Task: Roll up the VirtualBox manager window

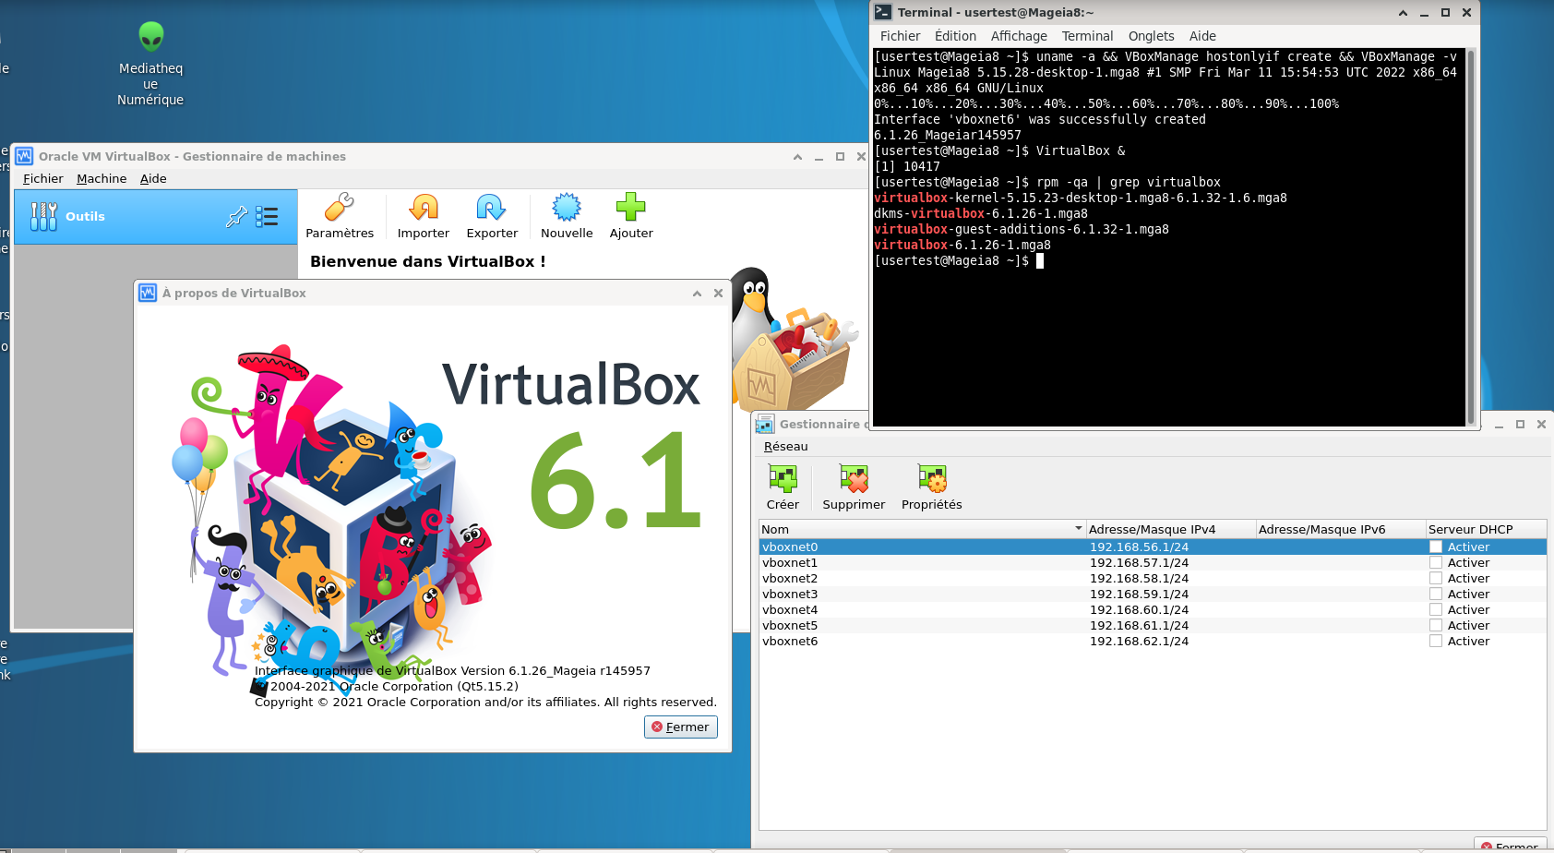Action: (797, 157)
